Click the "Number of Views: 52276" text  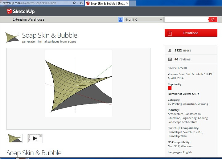click(183, 94)
